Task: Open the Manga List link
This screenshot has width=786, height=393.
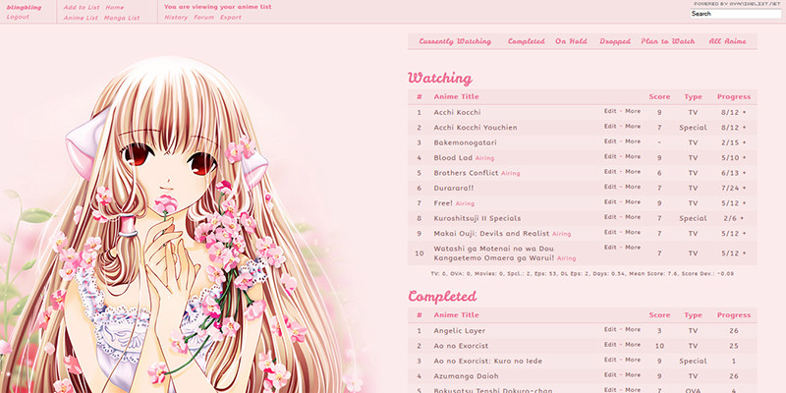Action: coord(122,18)
